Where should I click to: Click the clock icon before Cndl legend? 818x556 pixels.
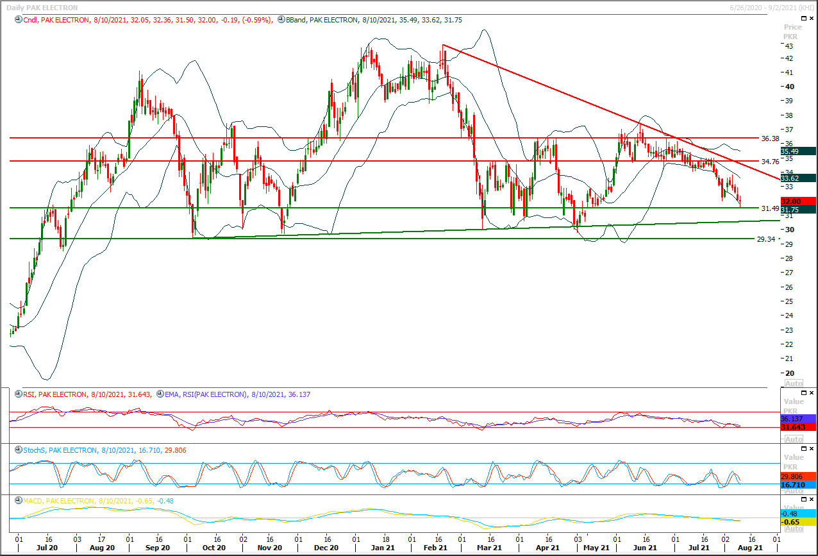coord(18,20)
